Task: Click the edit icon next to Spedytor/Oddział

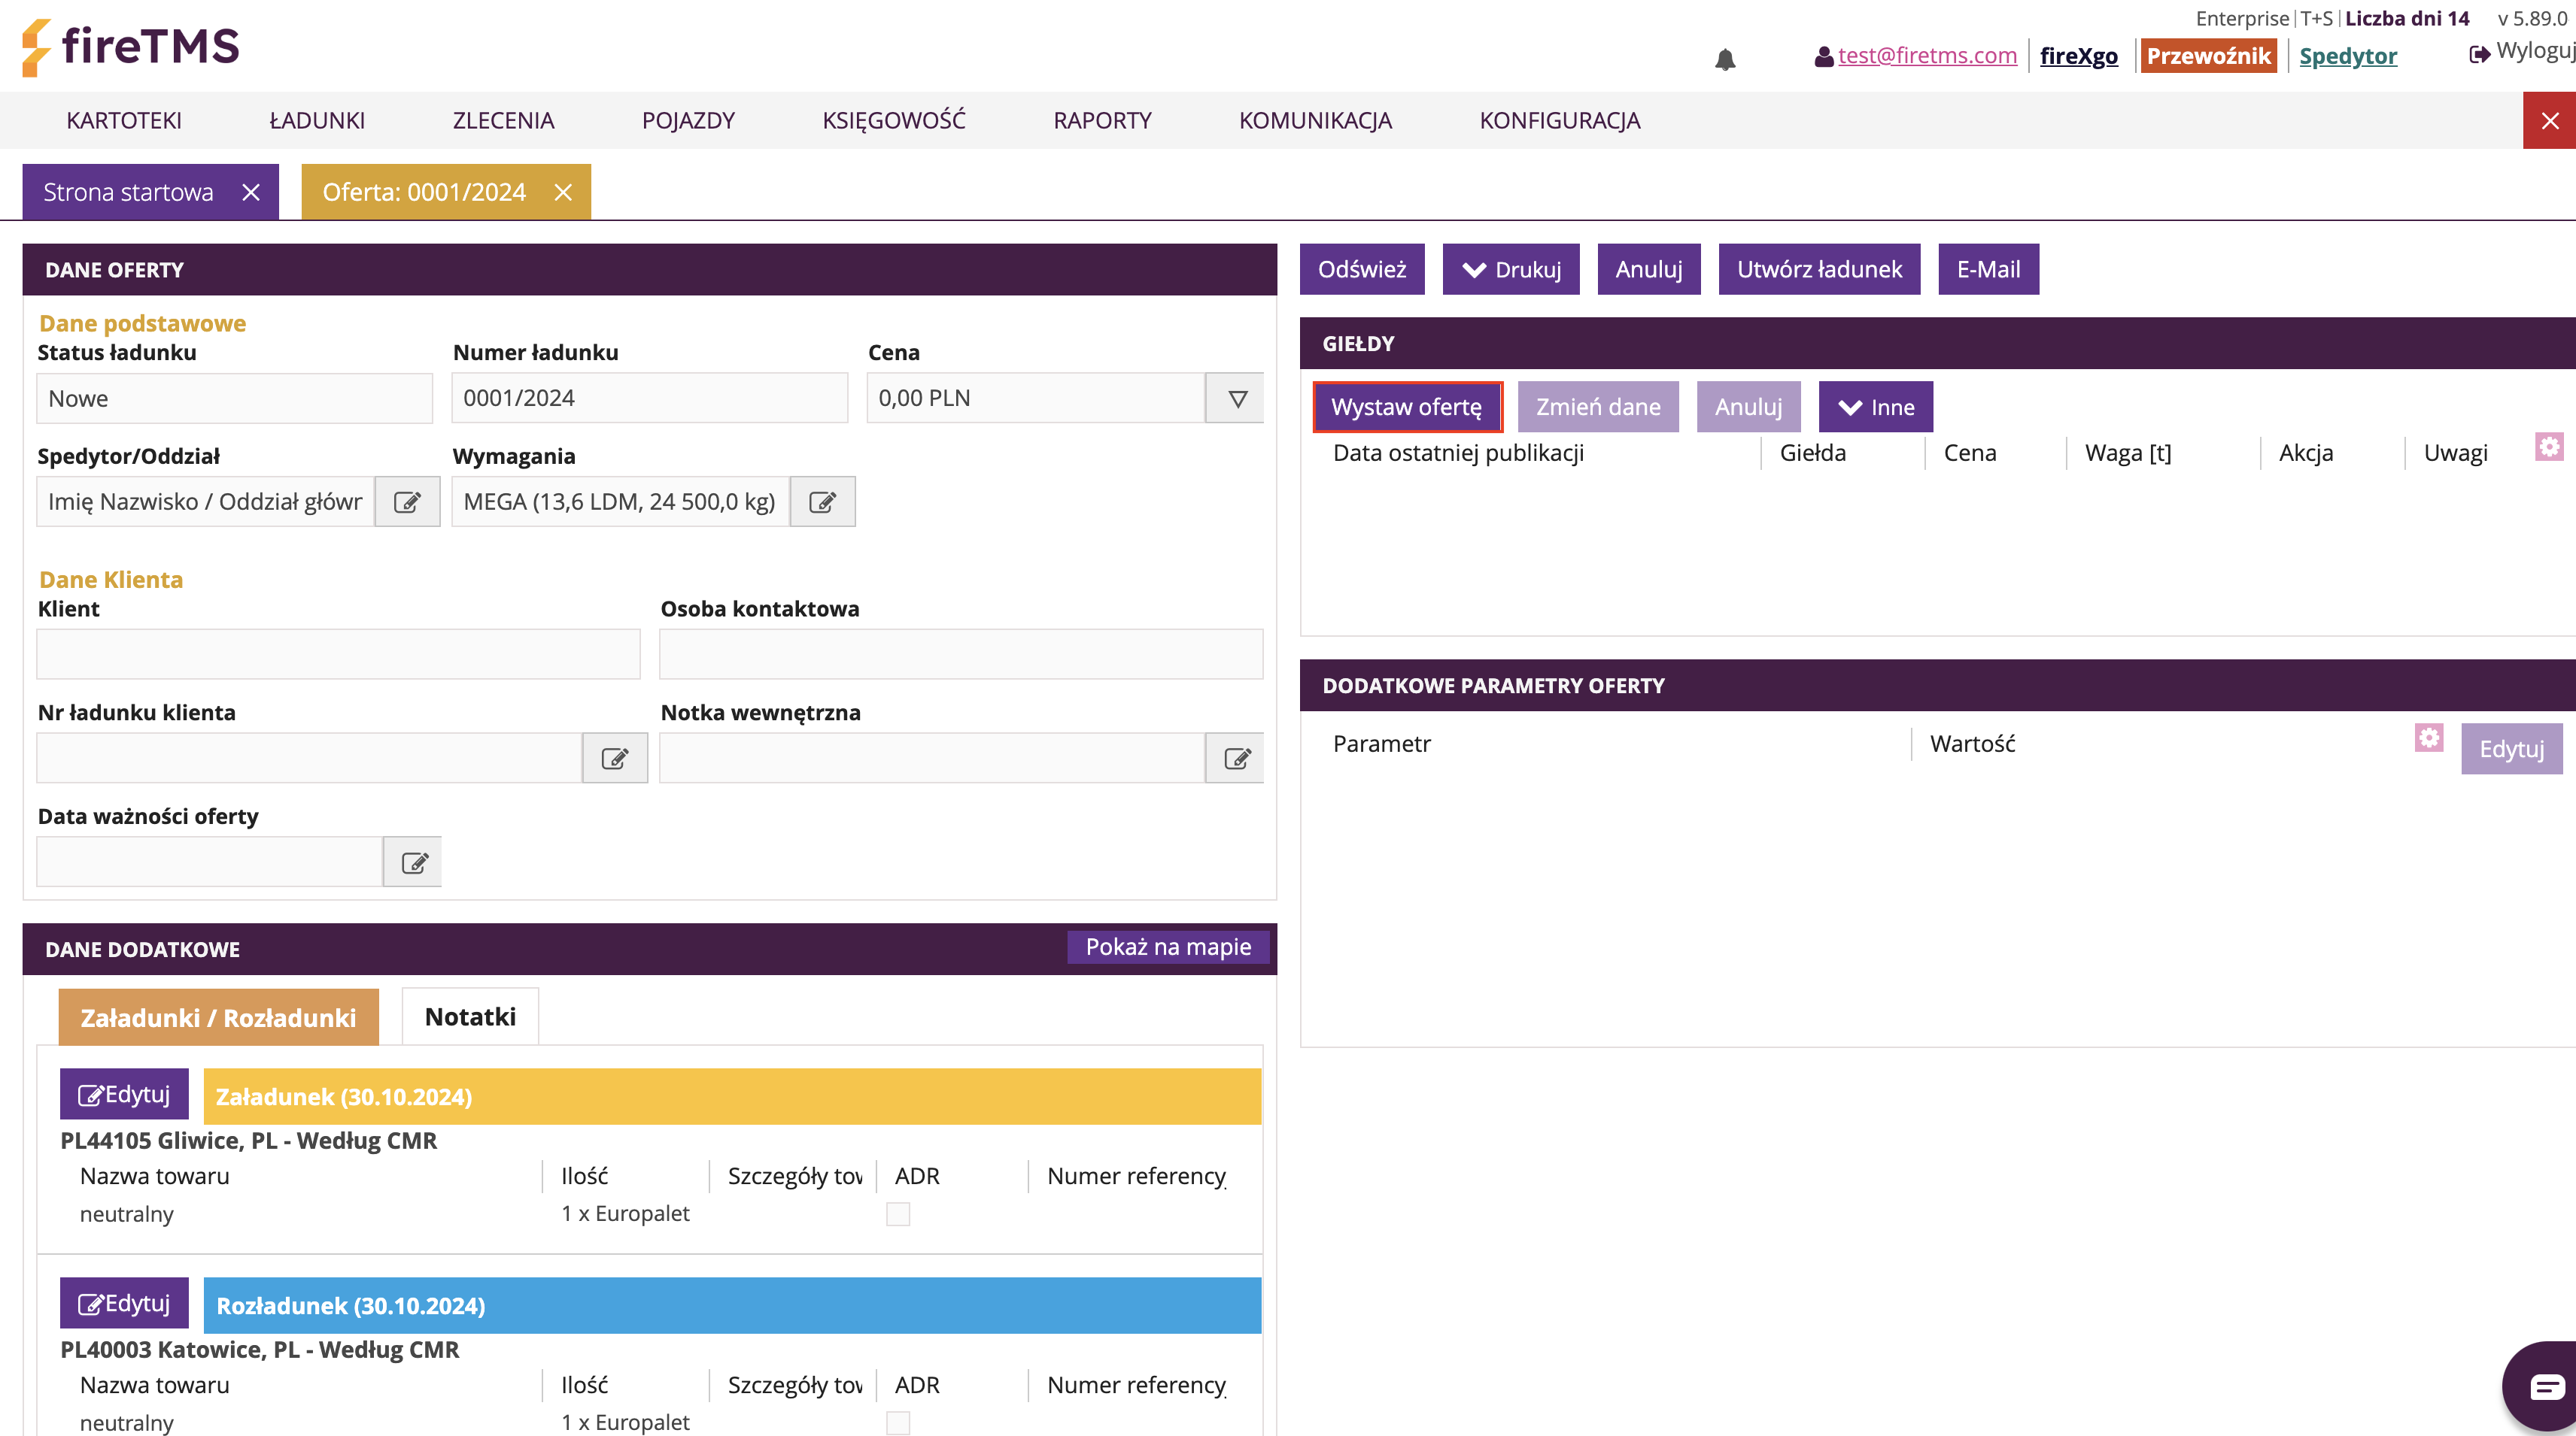Action: (407, 501)
